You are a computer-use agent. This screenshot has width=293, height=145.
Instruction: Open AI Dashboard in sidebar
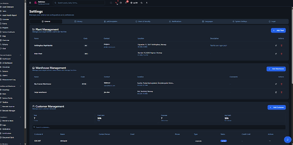click(x=7, y=63)
